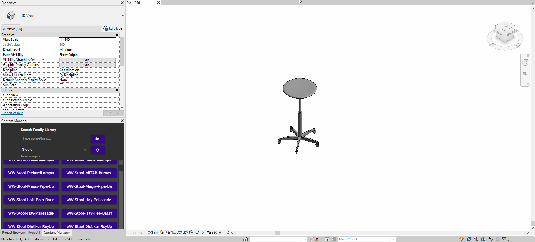
Task: Click Show Crop Region icon in control bar
Action: [185, 233]
